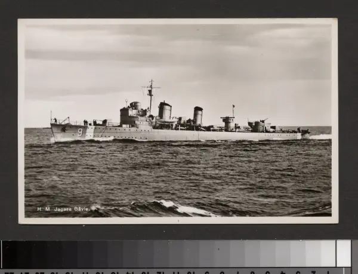Click the stern wake behind the ship
Image resolution: width=358 pixels, height=274 pixels.
tap(320, 137)
